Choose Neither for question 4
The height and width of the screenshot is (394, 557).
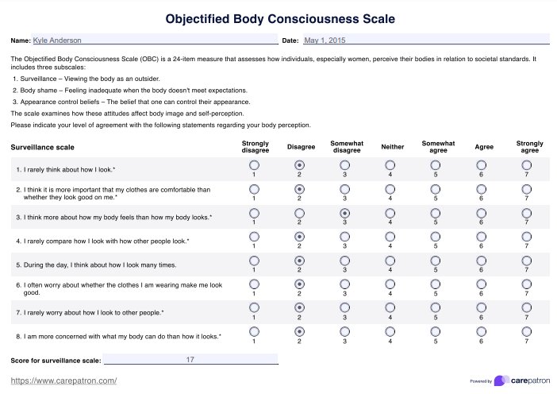pos(390,237)
